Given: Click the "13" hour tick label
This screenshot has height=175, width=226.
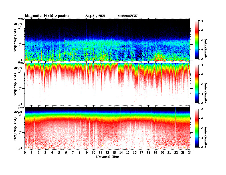Looking at the screenshot, I should point(114,152).
